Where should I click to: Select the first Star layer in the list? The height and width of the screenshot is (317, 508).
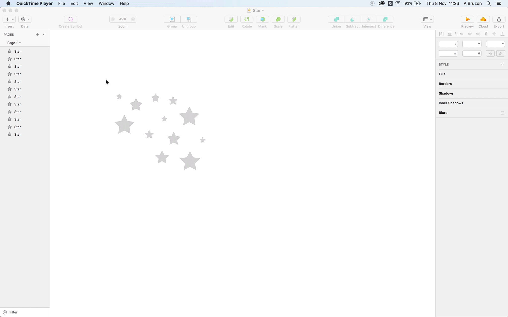[x=17, y=51]
